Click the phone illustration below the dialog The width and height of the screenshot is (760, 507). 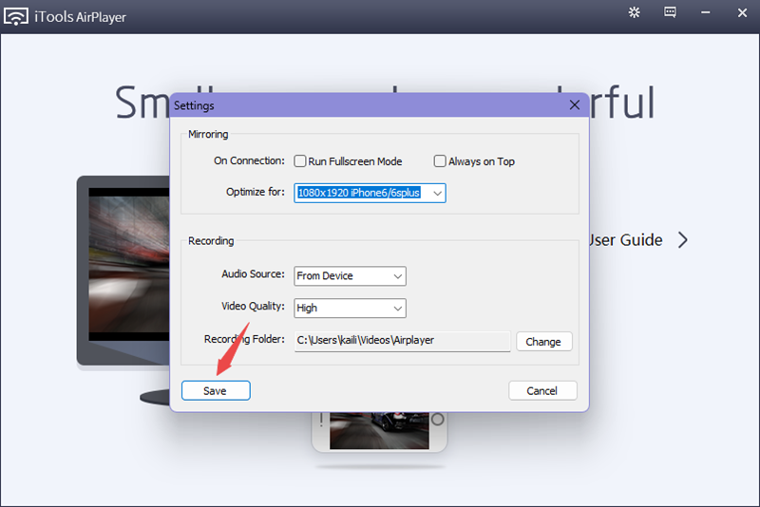pyautogui.click(x=379, y=432)
